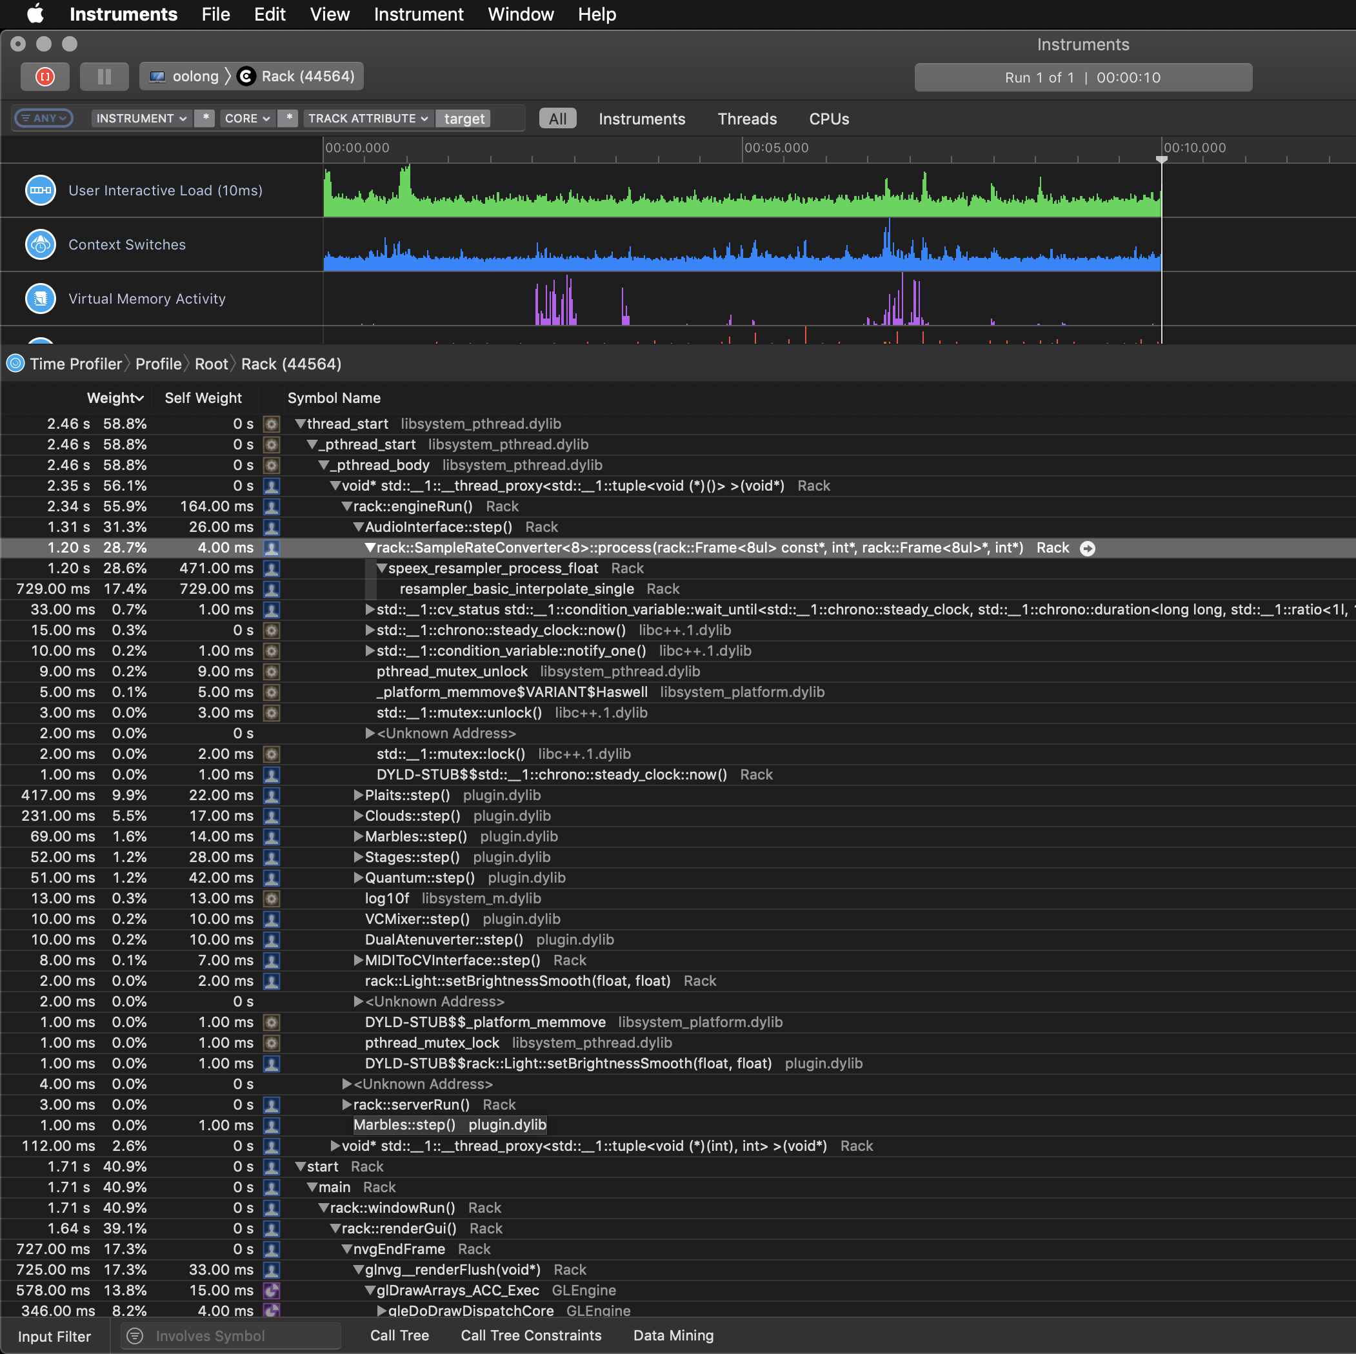
Task: Click the GLEngine icon on glDrawArrays_ACC_Exec row
Action: pyautogui.click(x=272, y=1290)
